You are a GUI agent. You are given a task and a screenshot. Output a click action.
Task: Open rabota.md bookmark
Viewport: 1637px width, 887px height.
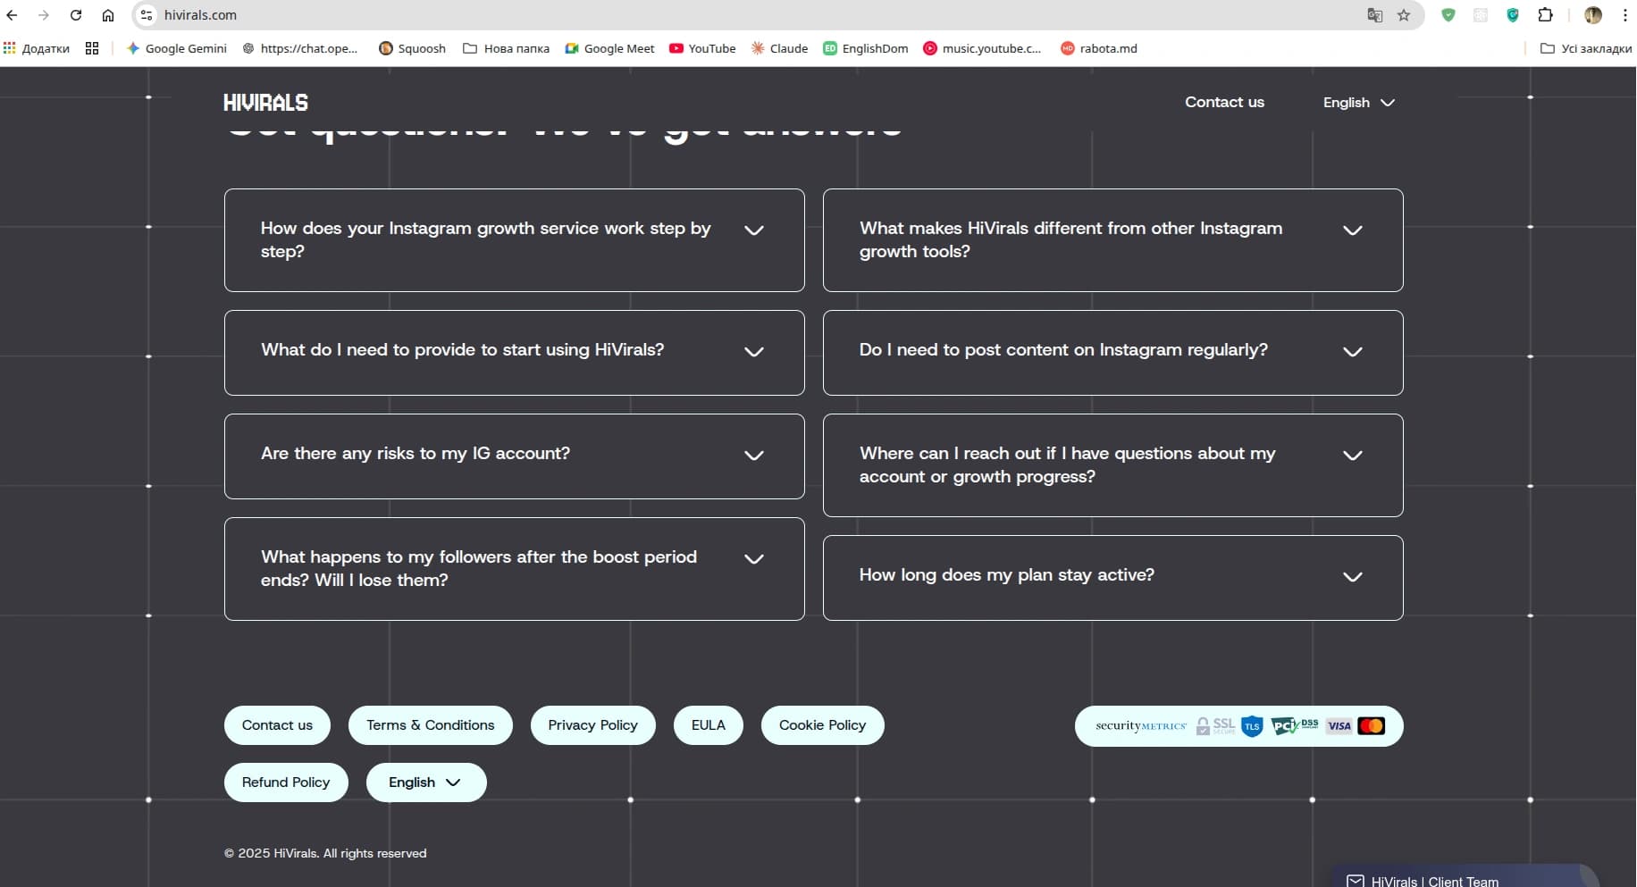1099,48
